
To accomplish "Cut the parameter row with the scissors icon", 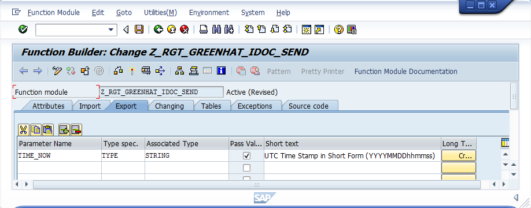I will pyautogui.click(x=23, y=129).
